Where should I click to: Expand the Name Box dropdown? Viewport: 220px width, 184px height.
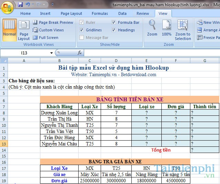[x=51, y=53]
